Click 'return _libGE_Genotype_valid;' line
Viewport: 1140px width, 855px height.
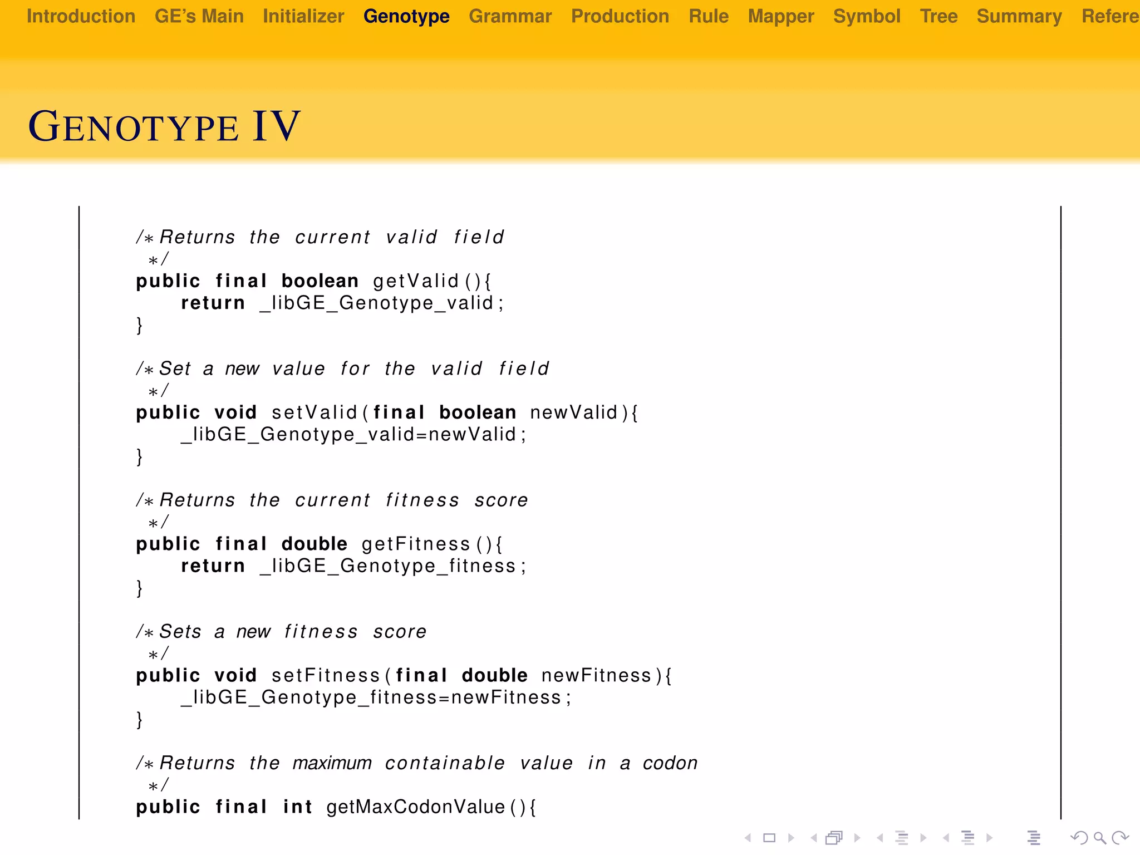click(x=342, y=303)
